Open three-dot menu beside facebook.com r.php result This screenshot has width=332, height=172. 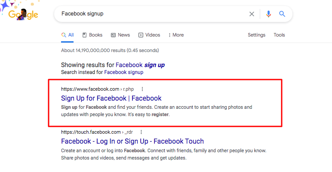point(142,89)
